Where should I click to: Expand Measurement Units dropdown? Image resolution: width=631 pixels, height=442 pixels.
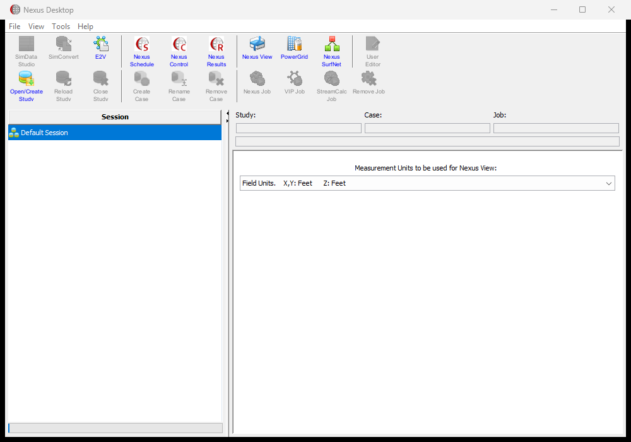(609, 183)
